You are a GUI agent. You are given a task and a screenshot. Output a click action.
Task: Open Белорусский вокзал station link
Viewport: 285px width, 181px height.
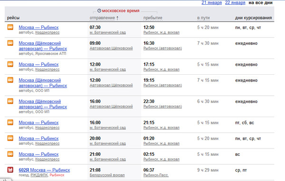[107, 175]
